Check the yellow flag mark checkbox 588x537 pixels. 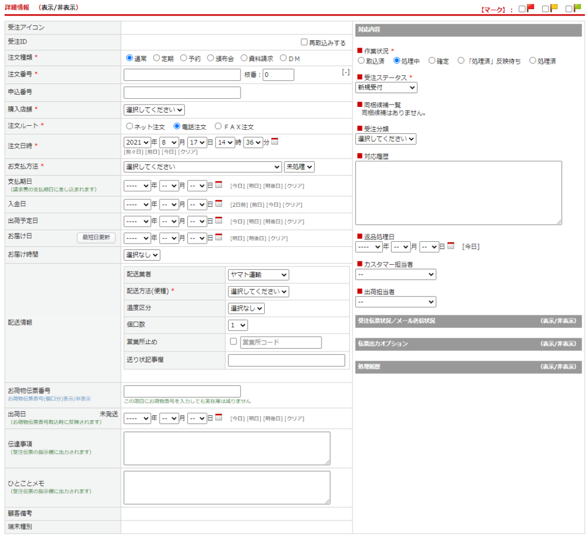(546, 9)
